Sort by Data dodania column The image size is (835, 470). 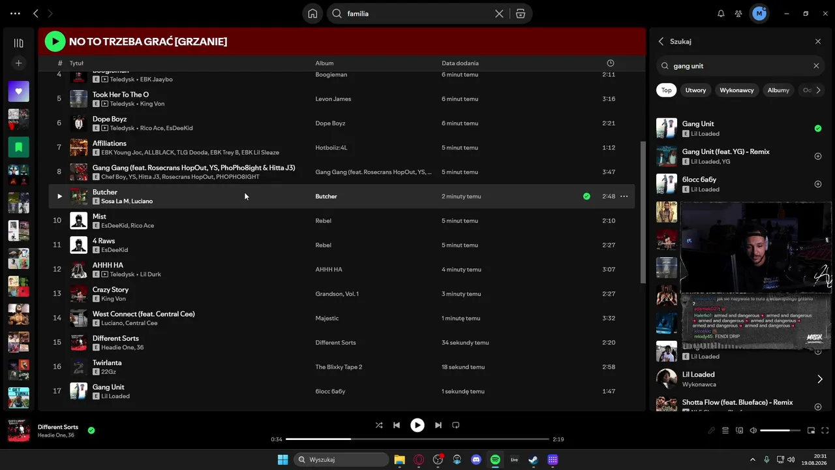460,63
